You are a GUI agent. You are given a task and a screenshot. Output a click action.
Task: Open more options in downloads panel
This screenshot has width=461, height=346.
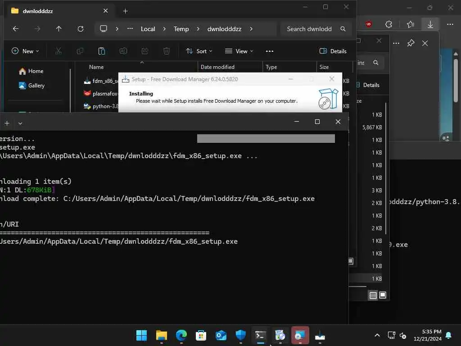[x=396, y=43]
